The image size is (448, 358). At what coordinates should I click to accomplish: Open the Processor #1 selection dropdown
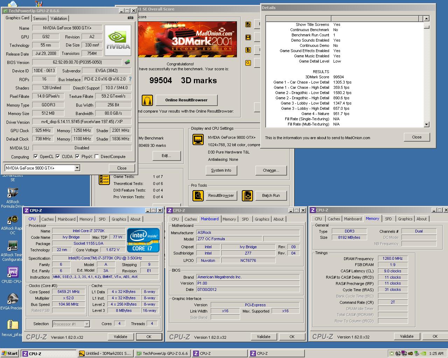tap(87, 324)
